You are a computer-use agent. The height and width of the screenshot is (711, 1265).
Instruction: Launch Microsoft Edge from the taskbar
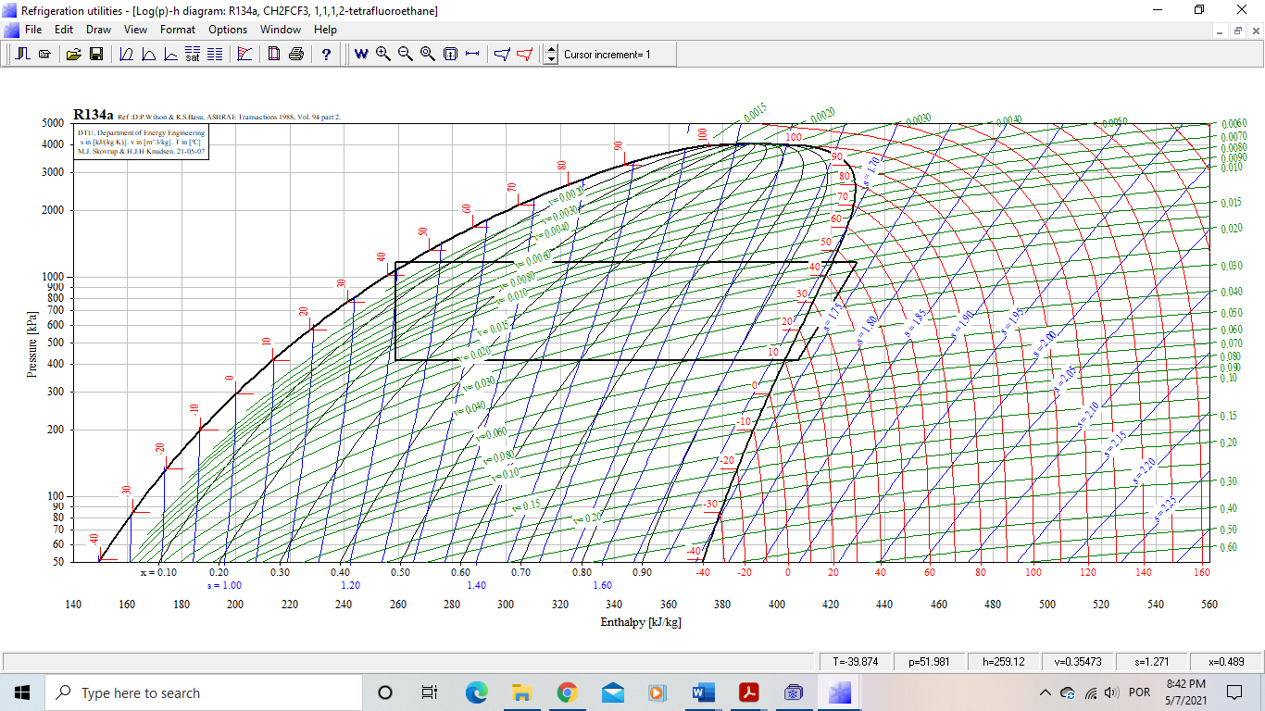click(476, 692)
